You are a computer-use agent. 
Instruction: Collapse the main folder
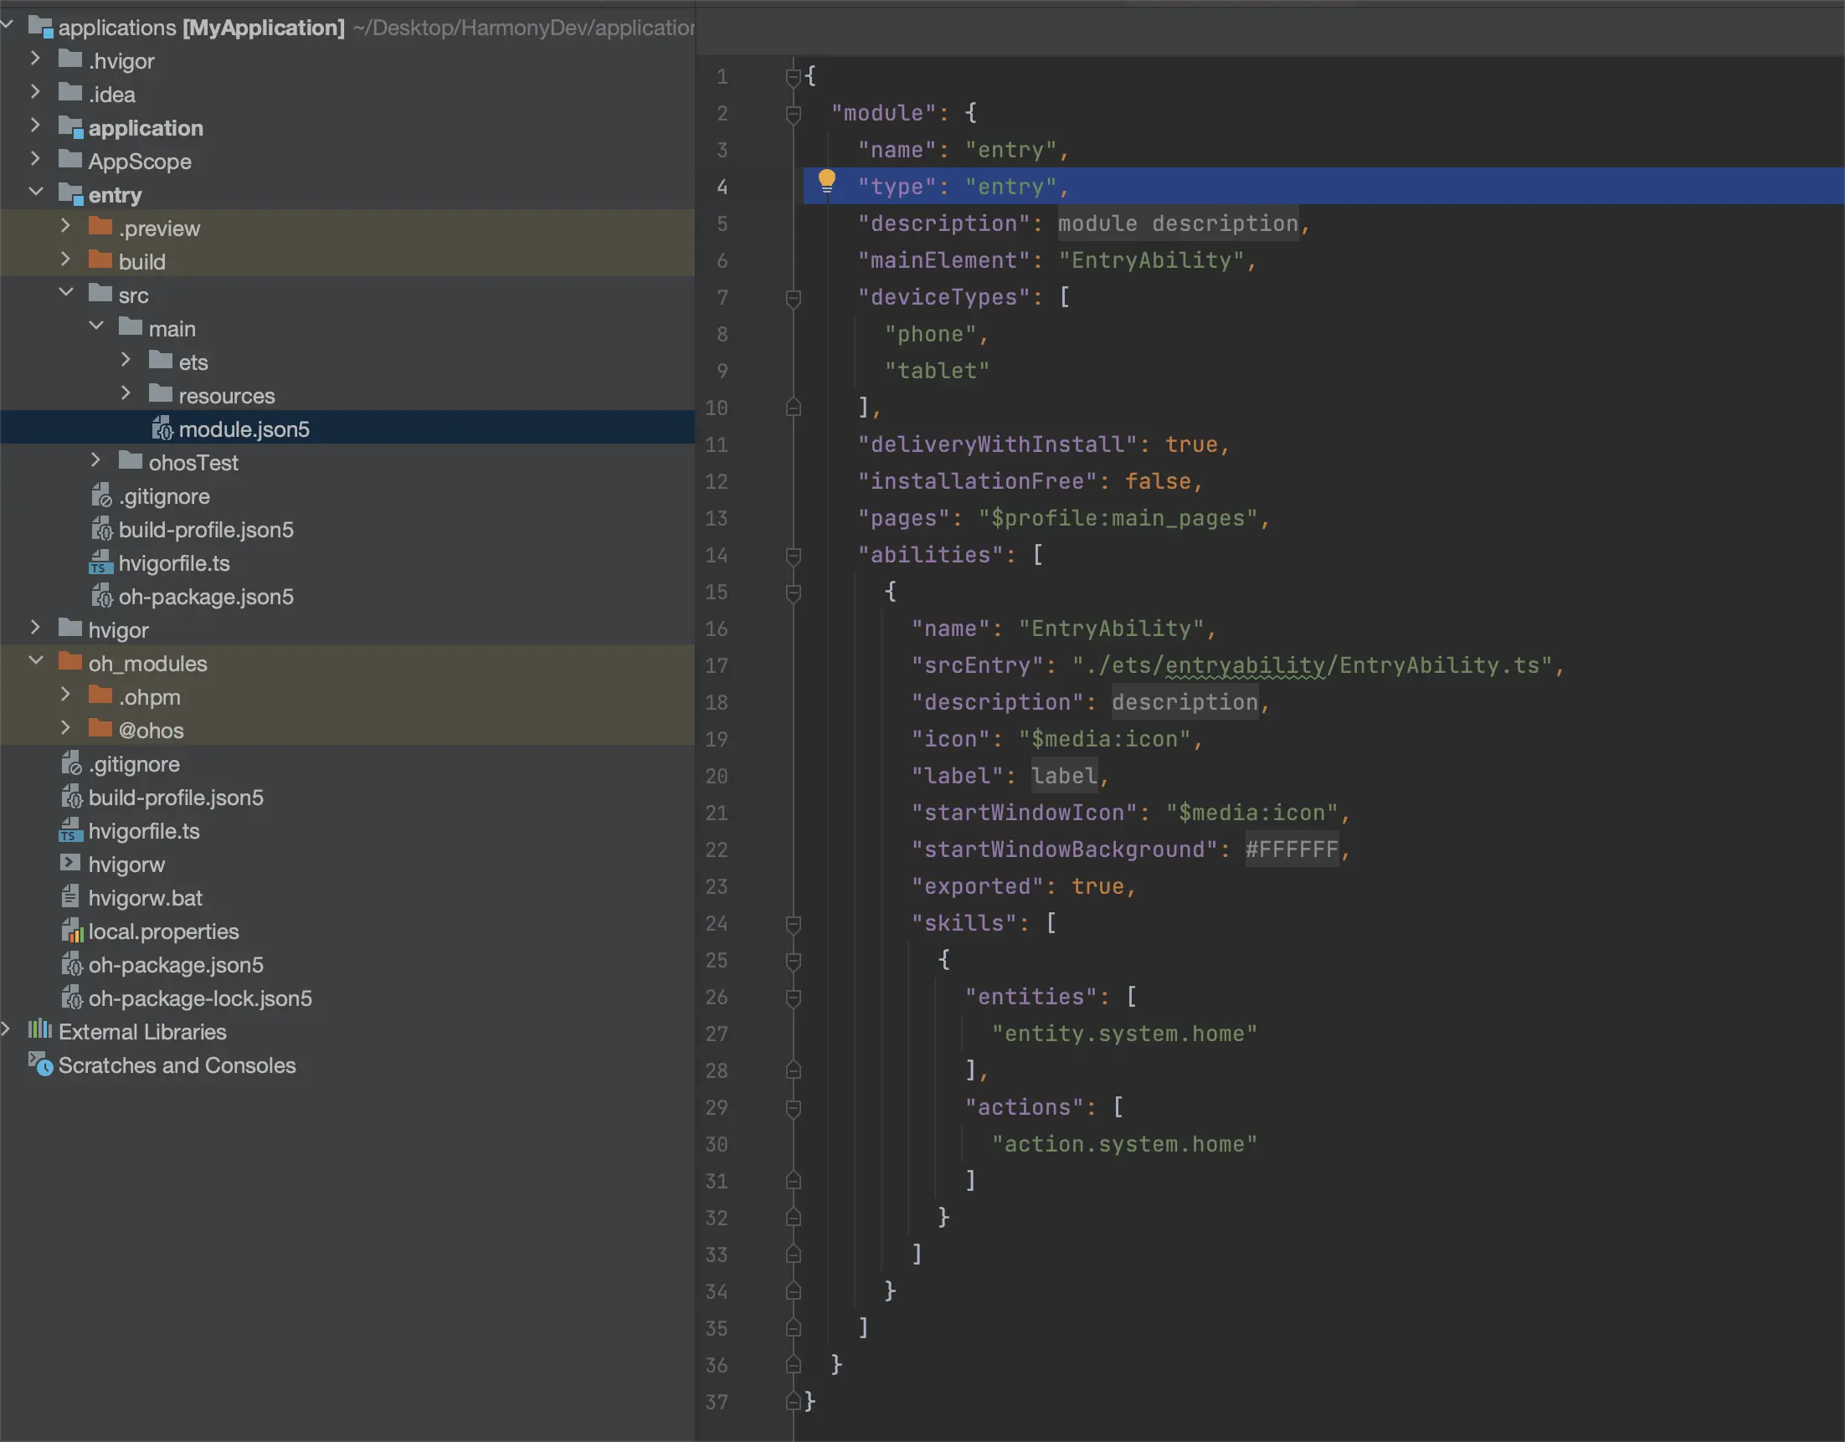tap(96, 326)
